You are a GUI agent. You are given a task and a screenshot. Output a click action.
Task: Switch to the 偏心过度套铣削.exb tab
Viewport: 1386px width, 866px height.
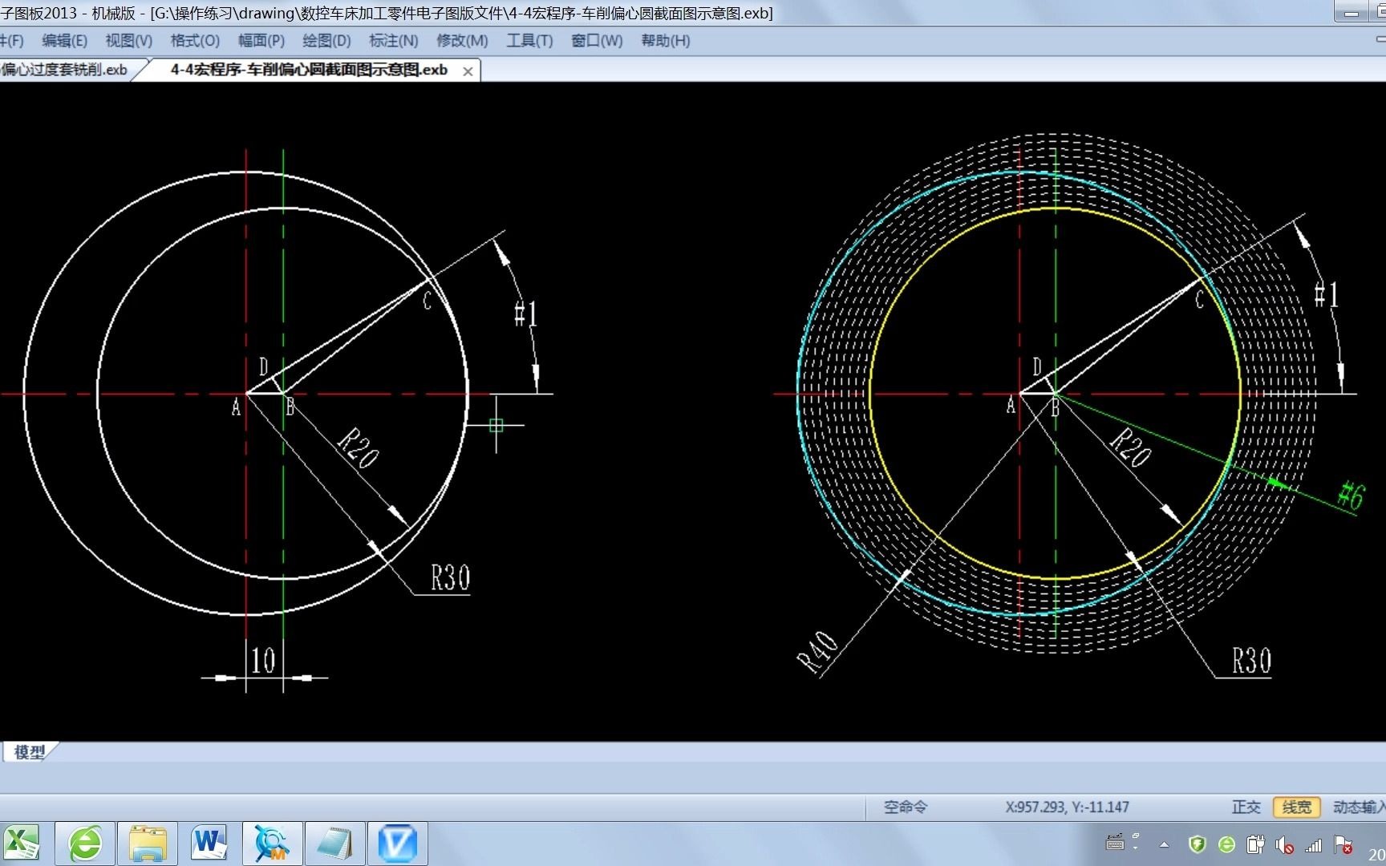pyautogui.click(x=64, y=70)
